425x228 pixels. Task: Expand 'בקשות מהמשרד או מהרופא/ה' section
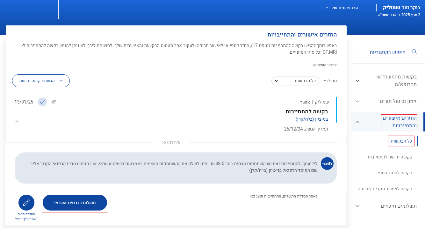click(357, 81)
